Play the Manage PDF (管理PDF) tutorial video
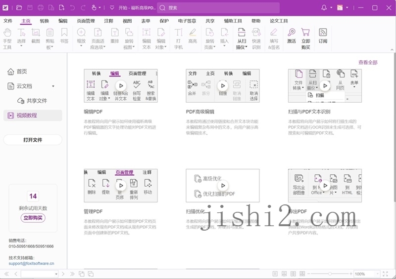 point(121,186)
